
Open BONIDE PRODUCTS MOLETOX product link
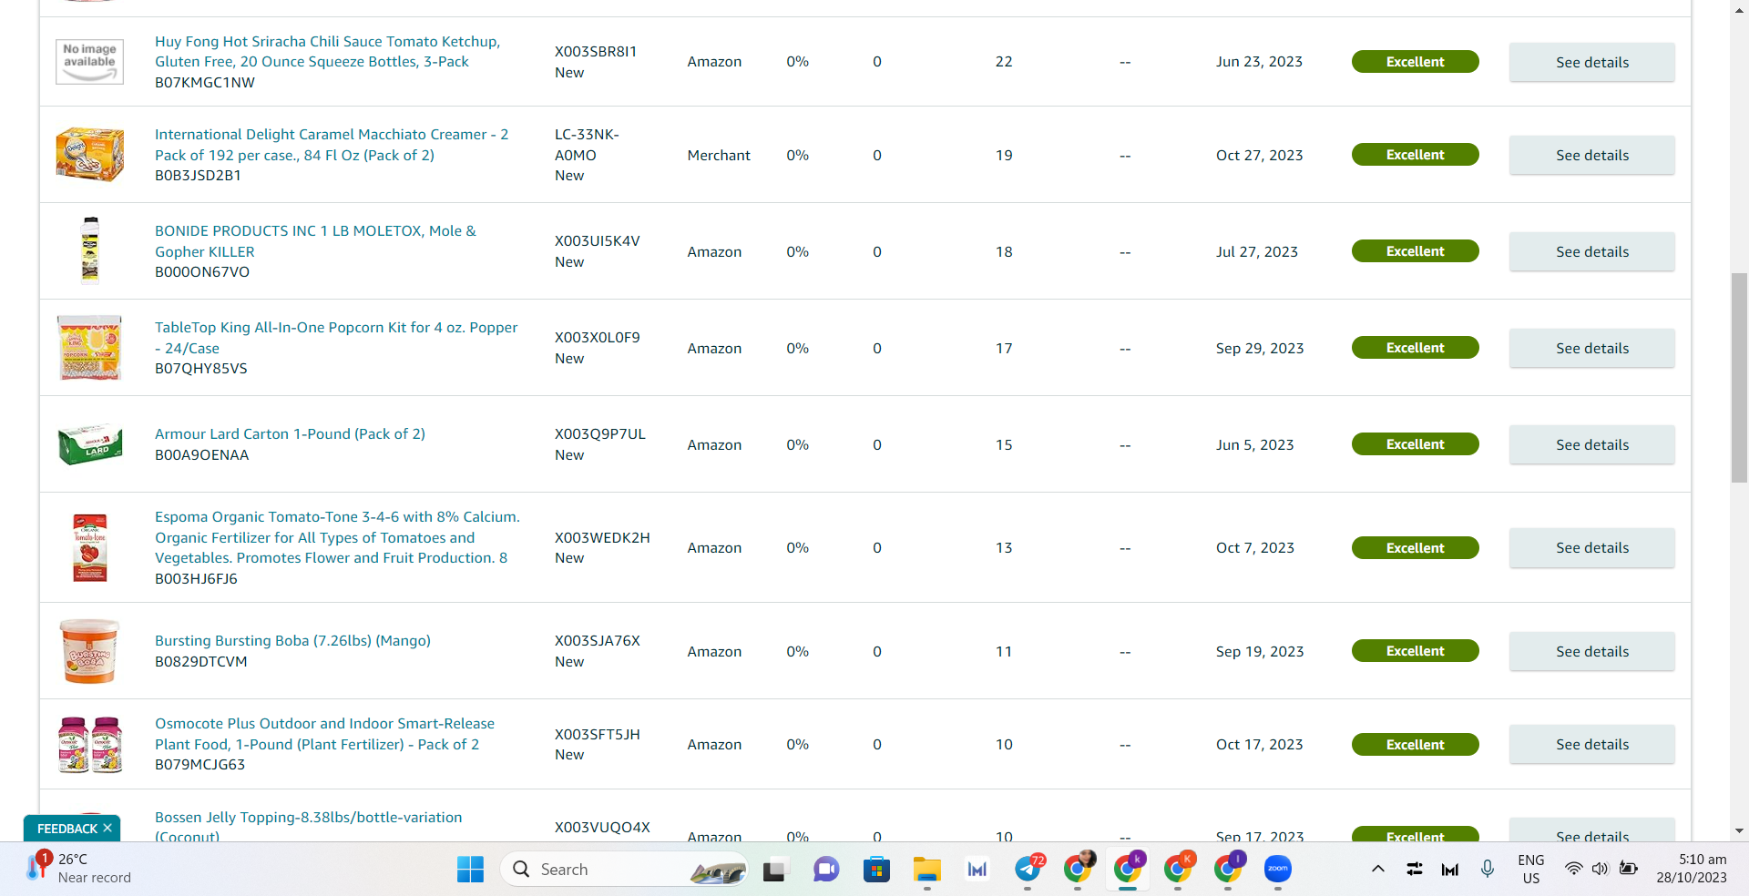coord(315,241)
